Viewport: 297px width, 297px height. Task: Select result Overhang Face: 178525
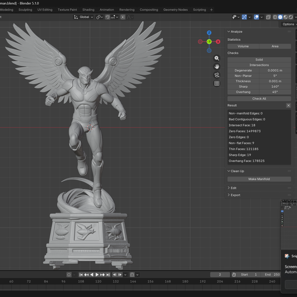tap(246, 161)
